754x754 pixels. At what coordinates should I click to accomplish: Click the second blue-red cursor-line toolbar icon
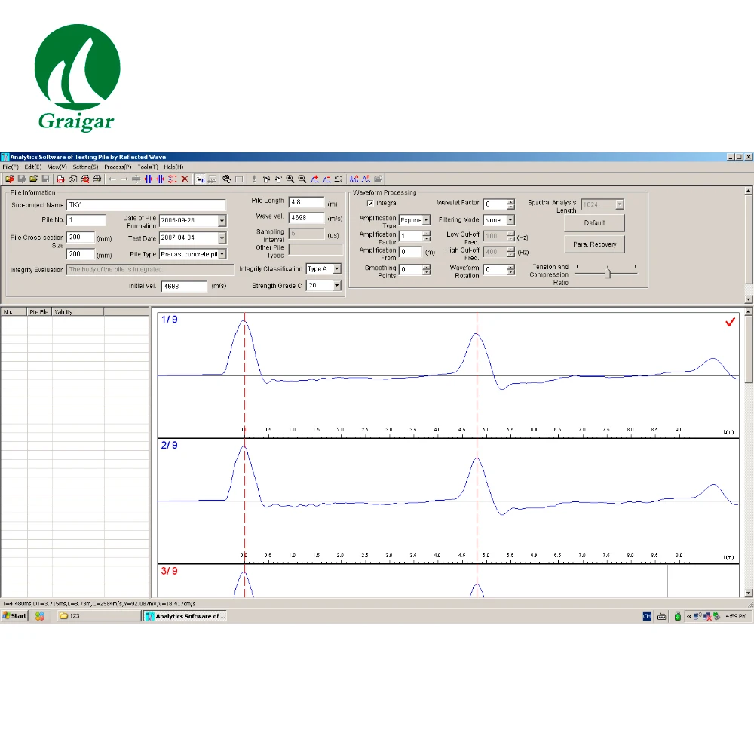coord(160,179)
